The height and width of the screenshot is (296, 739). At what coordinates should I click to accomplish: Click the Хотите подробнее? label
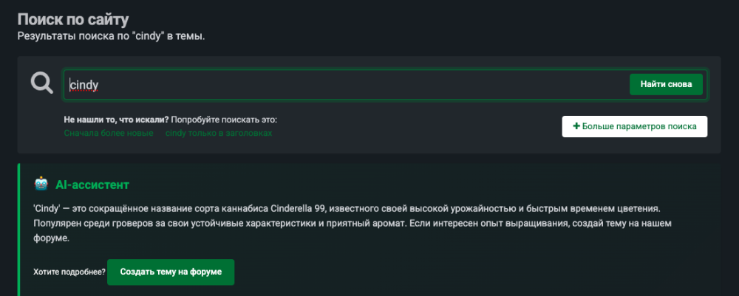click(69, 272)
